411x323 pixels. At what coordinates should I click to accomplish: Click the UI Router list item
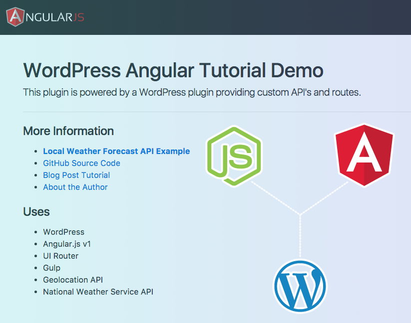(60, 256)
